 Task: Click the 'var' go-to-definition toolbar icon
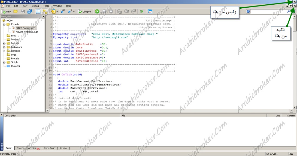(63, 11)
